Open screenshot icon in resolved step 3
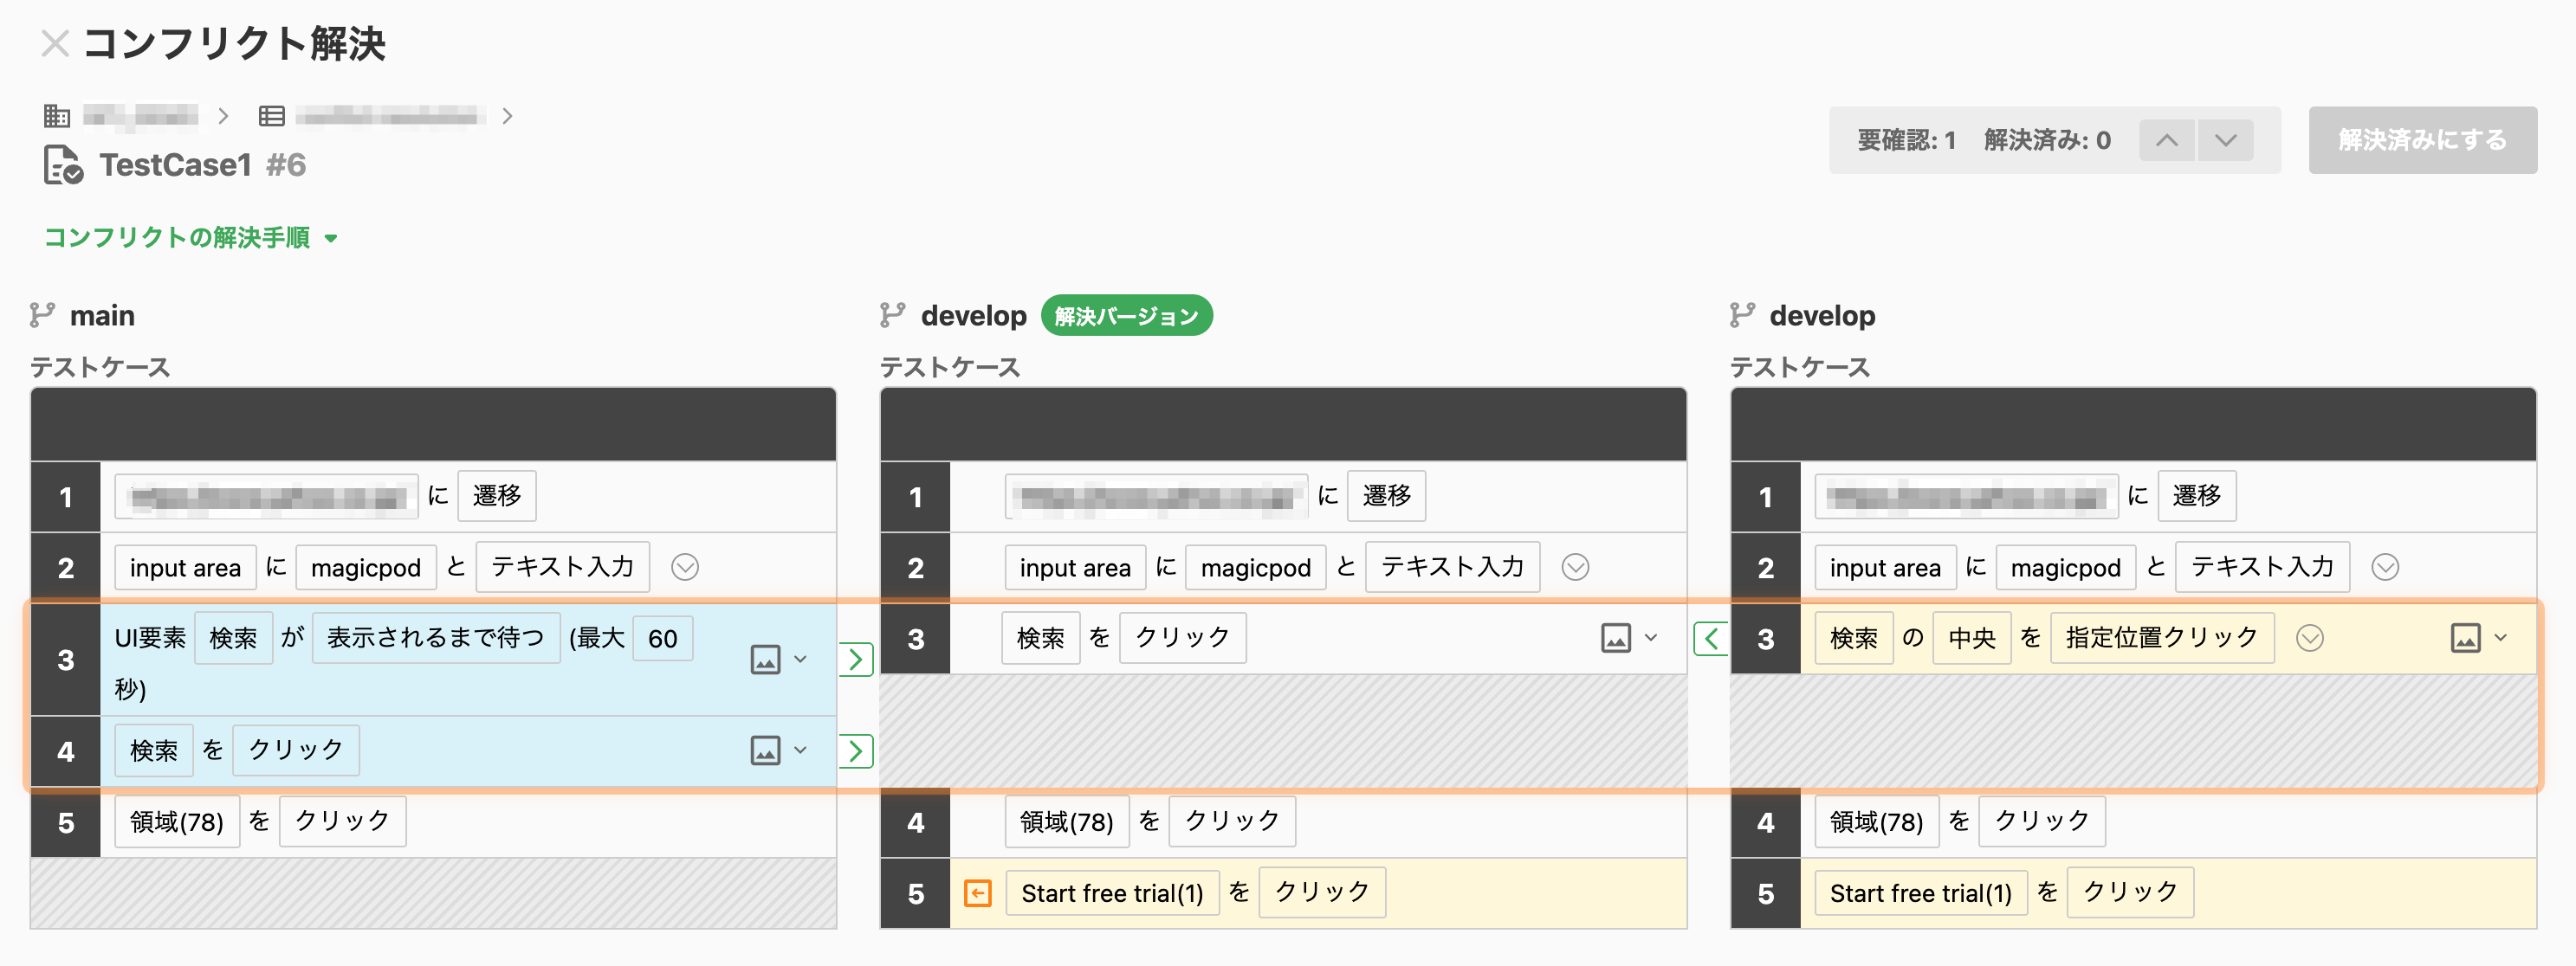This screenshot has height=966, width=2576. coord(1615,638)
